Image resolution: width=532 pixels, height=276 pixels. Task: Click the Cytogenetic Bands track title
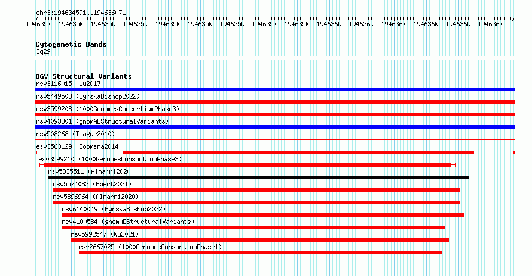click(71, 44)
